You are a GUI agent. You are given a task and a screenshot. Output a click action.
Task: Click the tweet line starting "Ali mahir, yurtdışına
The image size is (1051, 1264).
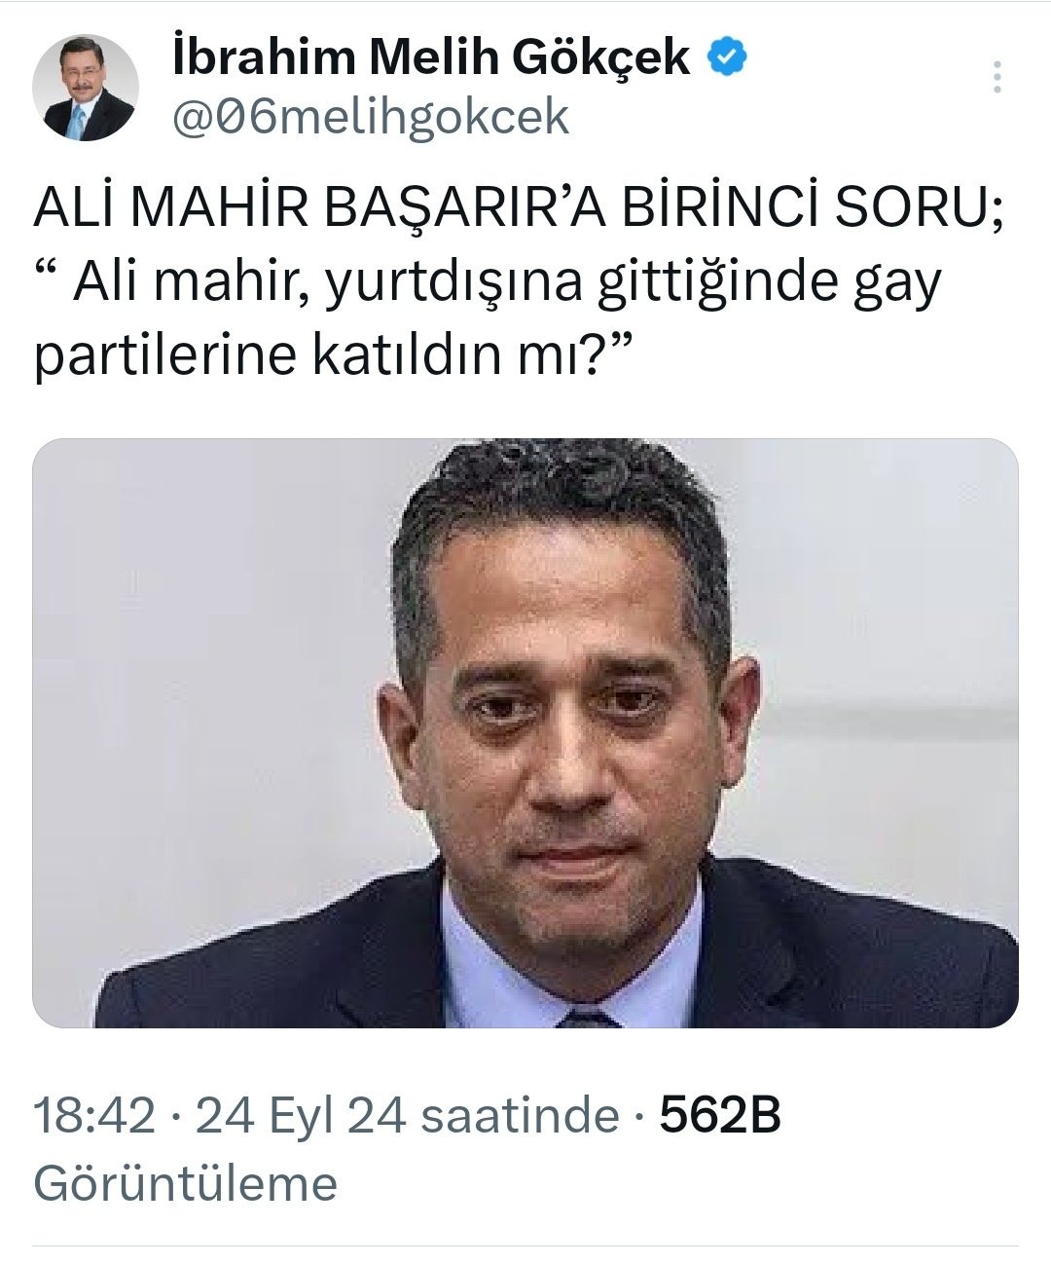tap(489, 284)
